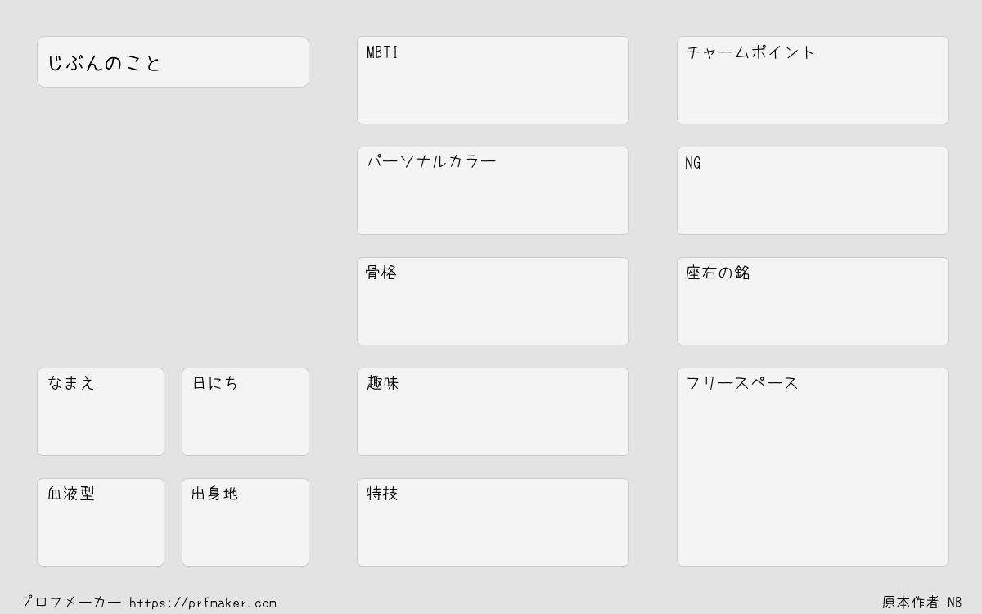Click the プロフメーカー footer text

tap(70, 602)
